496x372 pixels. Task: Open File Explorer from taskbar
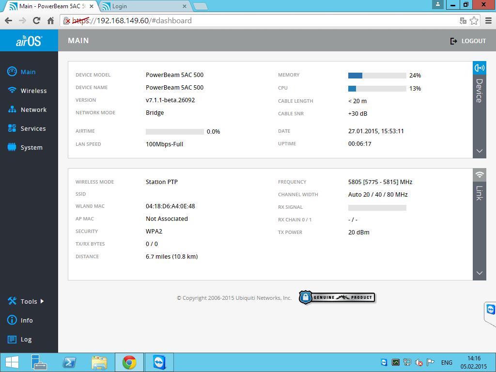[x=99, y=362]
